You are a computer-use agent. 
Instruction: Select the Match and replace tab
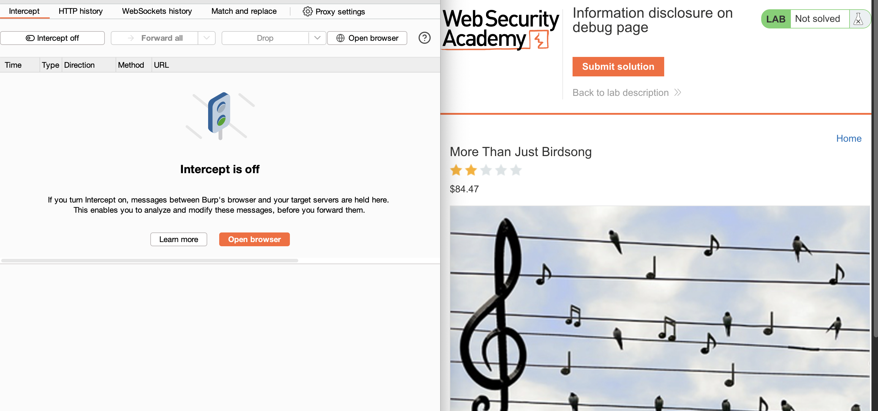click(x=244, y=11)
